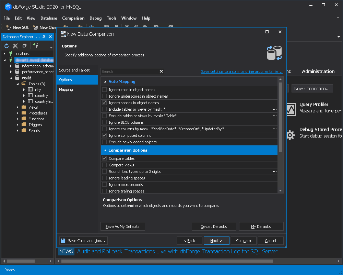Open Database Explorer toolbar overflow options
This screenshot has height=275, width=343.
pyautogui.click(x=51, y=47)
